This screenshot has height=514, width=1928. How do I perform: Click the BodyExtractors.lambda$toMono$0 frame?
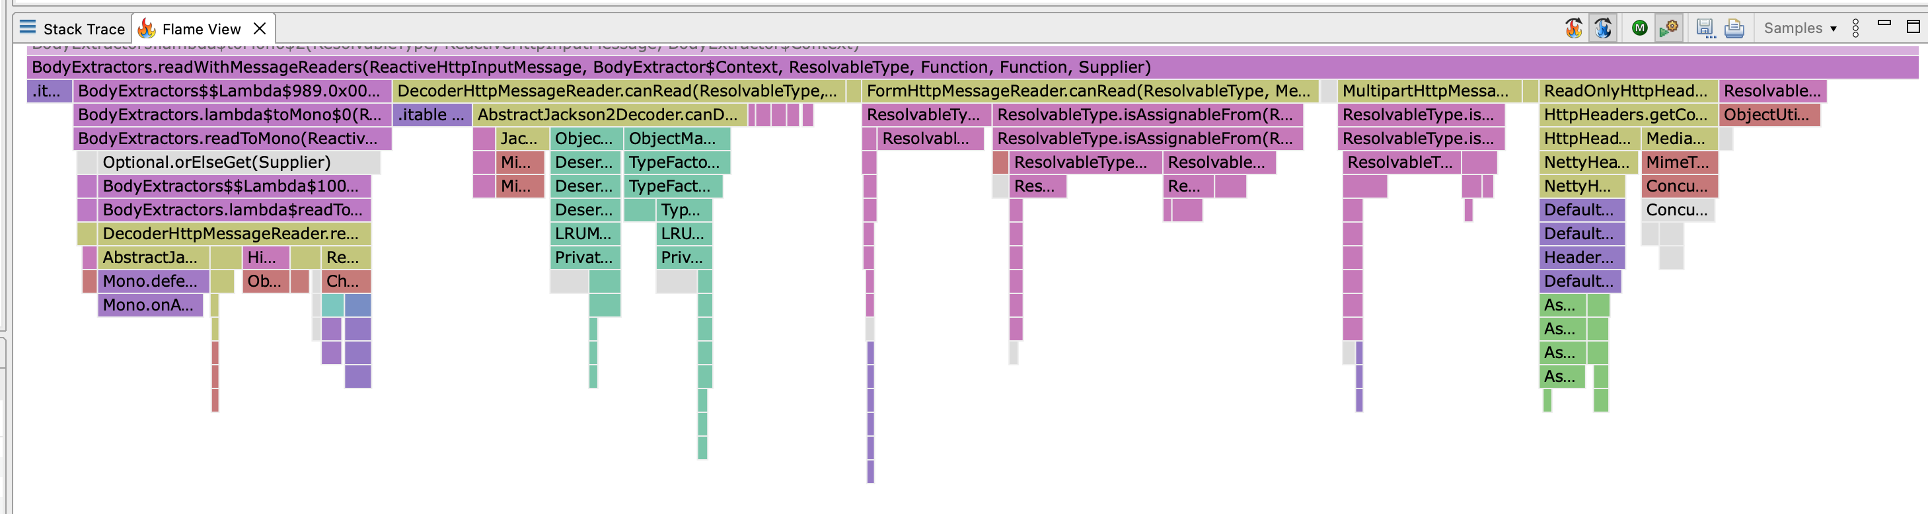[232, 115]
